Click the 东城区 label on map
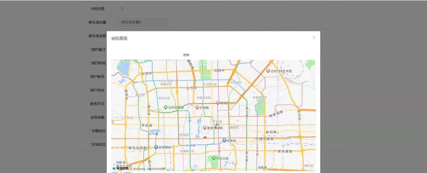The width and height of the screenshot is (427, 173). coord(217,122)
